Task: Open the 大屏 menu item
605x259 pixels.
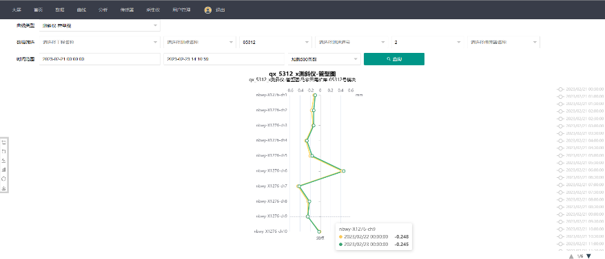Action: (17, 10)
